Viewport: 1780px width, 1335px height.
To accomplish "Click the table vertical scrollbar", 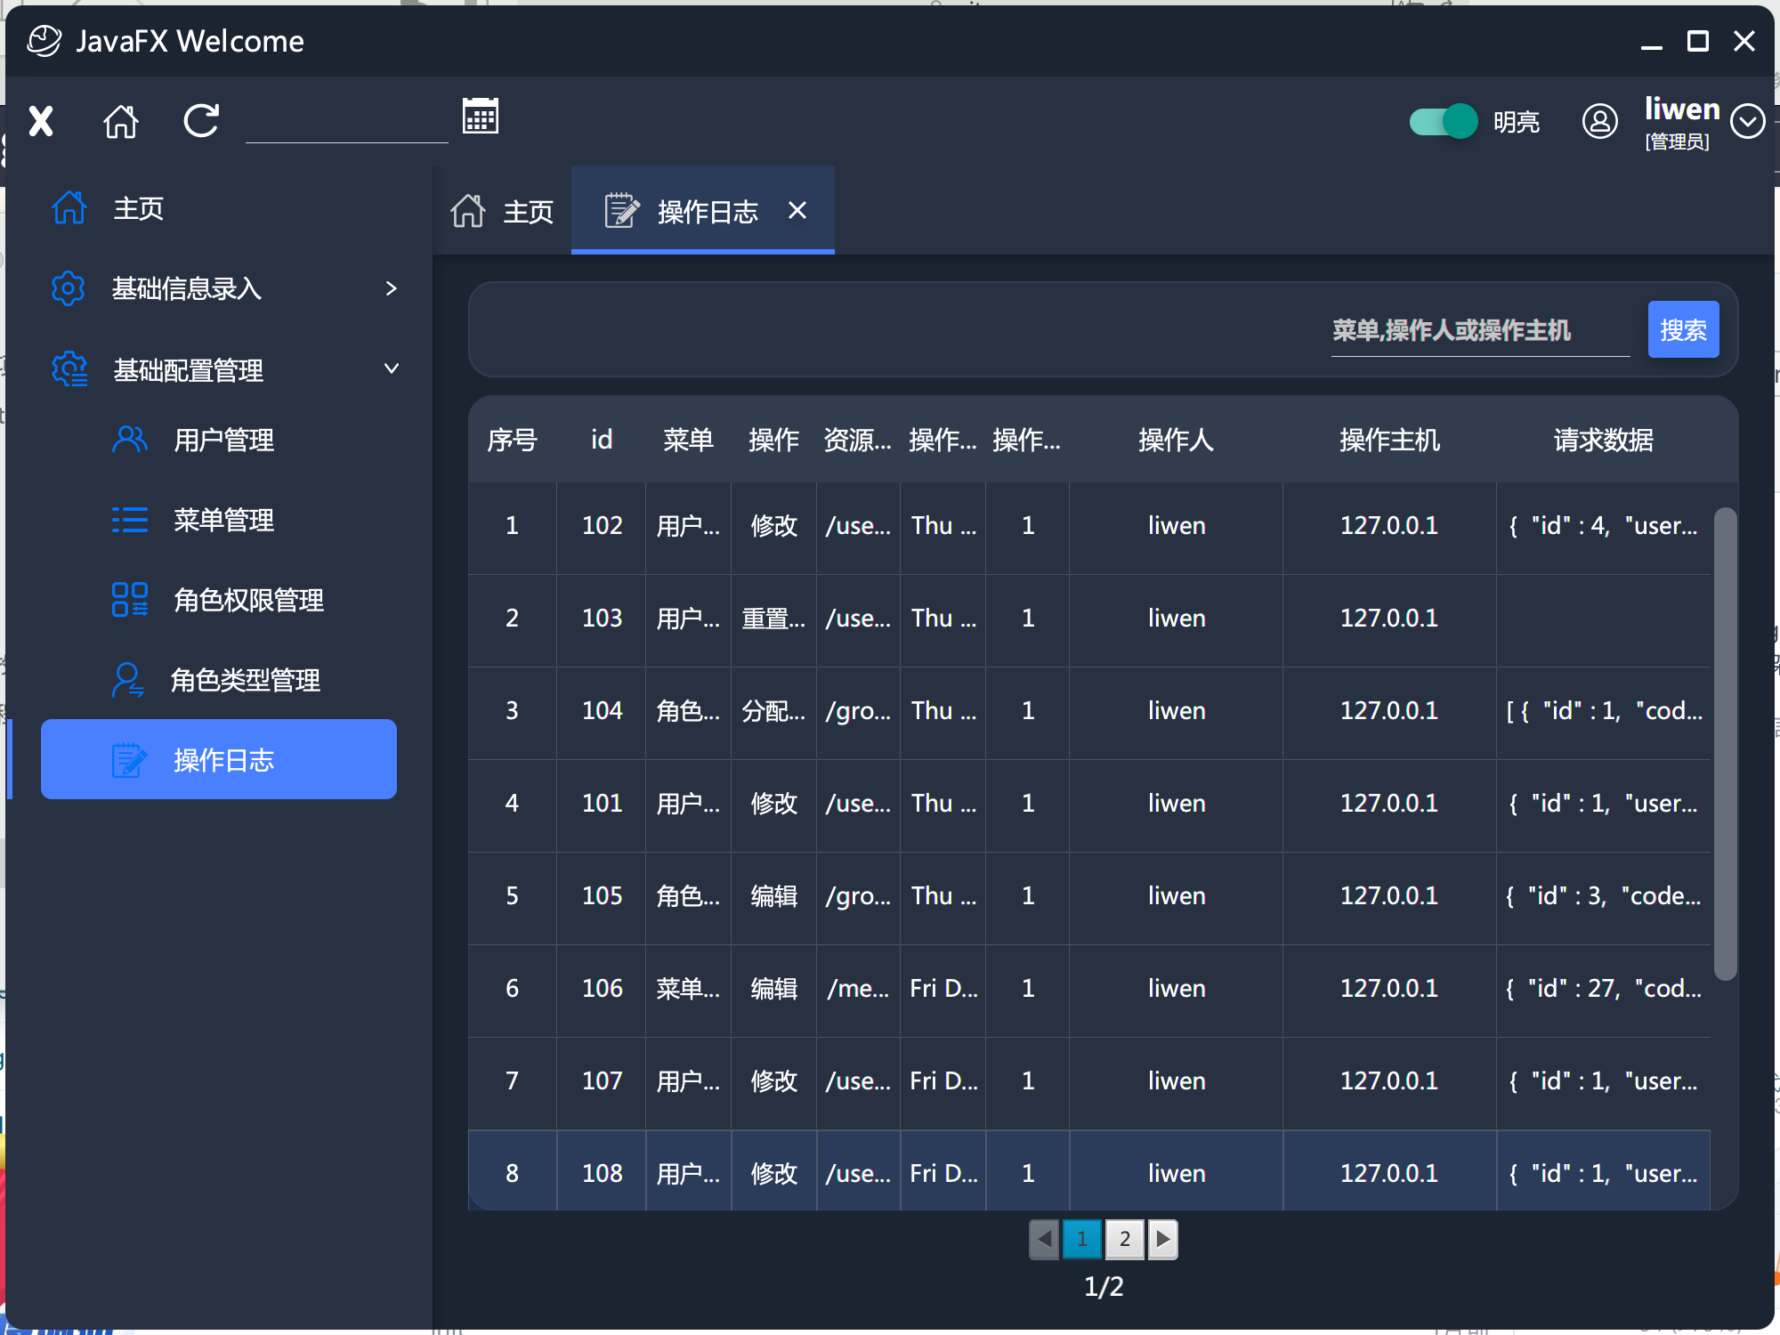I will (x=1725, y=743).
